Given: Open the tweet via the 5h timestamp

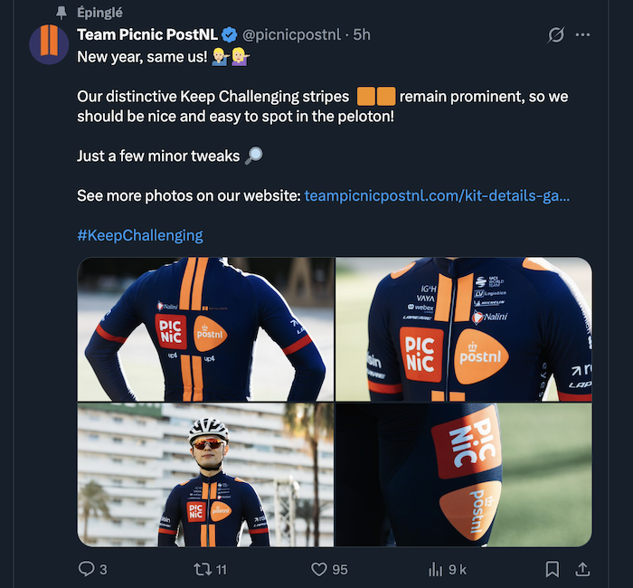Looking at the screenshot, I should [362, 34].
